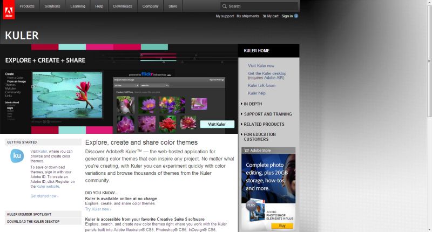Click the Get started now link

tap(44, 196)
